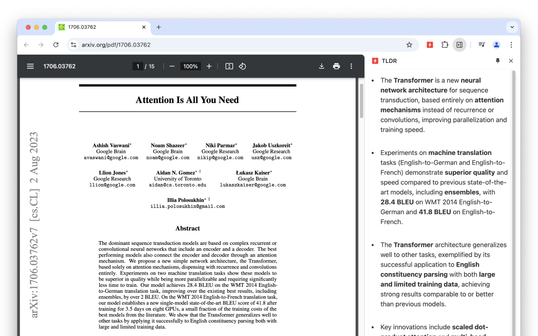The image size is (538, 336).
Task: Zoom out of the PDF
Action: (171, 66)
